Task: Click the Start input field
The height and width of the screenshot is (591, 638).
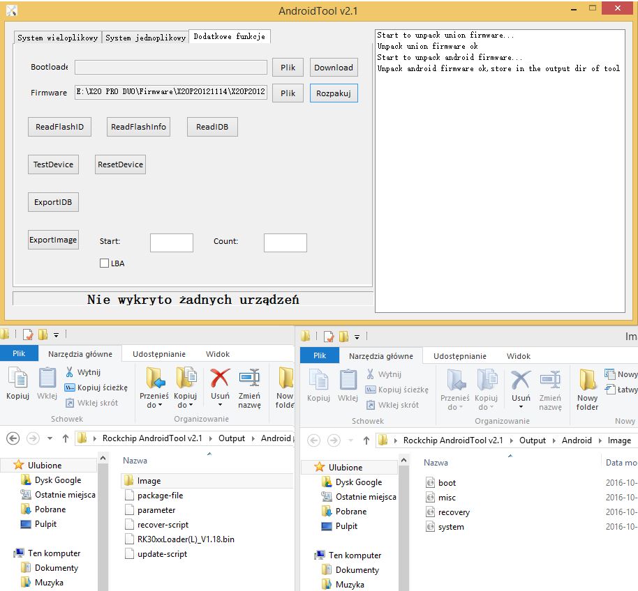Action: tap(171, 243)
